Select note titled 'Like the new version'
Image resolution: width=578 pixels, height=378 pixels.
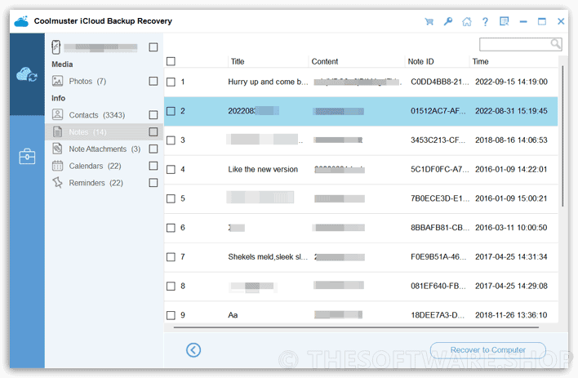[263, 169]
